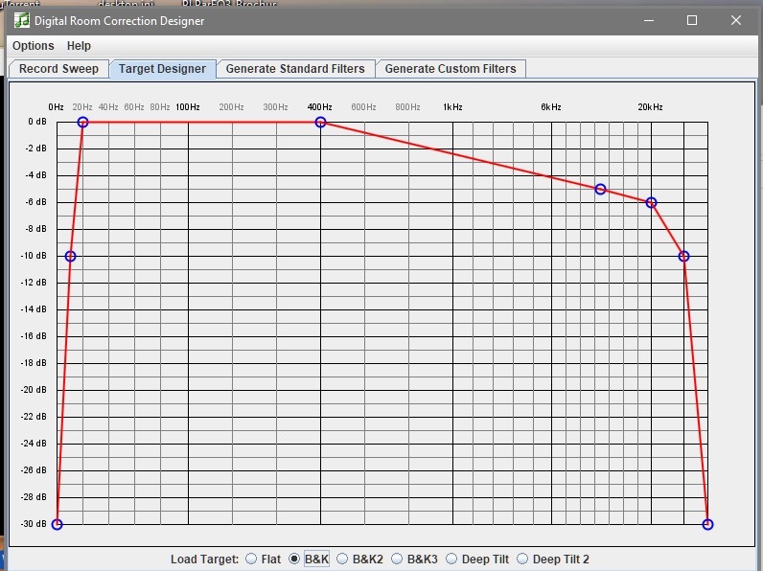The image size is (763, 571).
Task: Choose the B&K2 target radio button
Action: 342,559
